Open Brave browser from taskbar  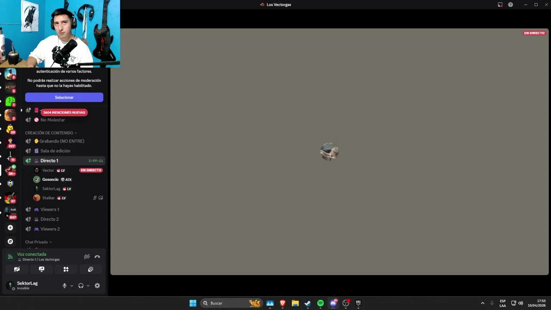pyautogui.click(x=282, y=303)
